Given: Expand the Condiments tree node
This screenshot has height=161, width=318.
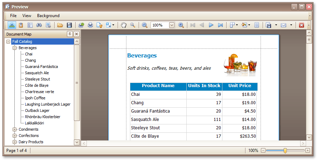Looking at the screenshot, I should 15,130.
